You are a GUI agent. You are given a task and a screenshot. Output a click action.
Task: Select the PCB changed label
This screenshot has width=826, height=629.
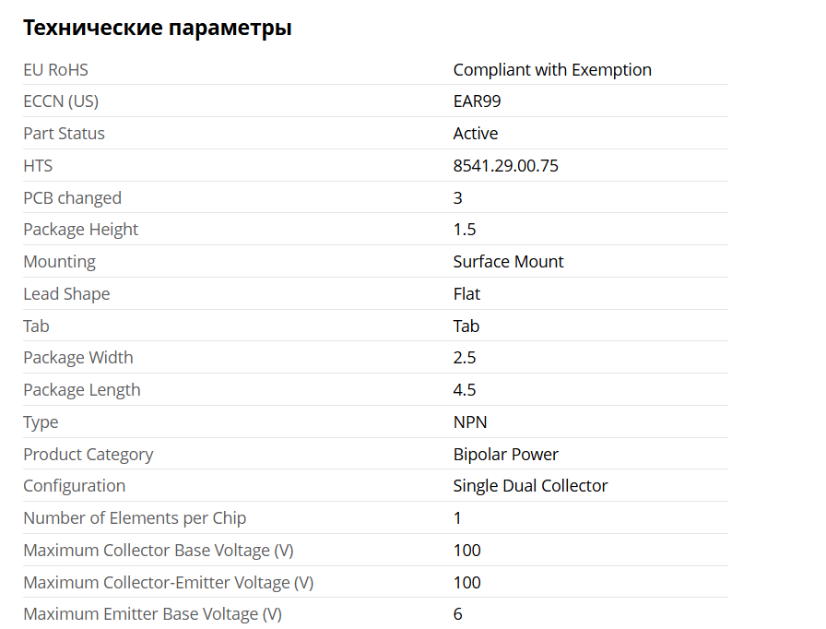tap(72, 198)
